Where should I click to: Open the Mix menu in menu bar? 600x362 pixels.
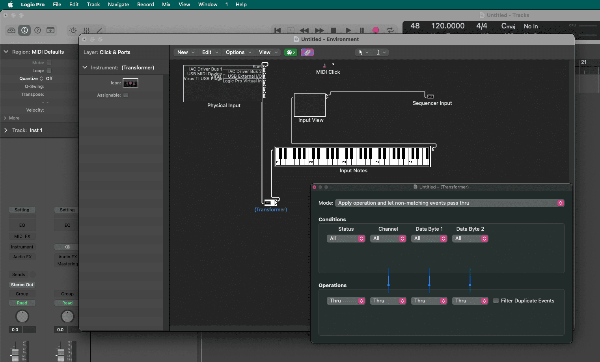click(166, 5)
